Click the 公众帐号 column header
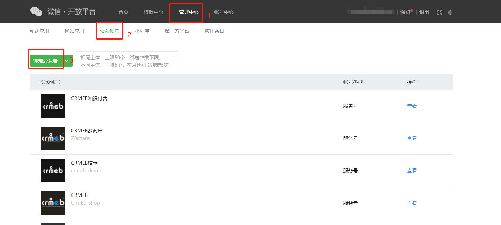 51,82
